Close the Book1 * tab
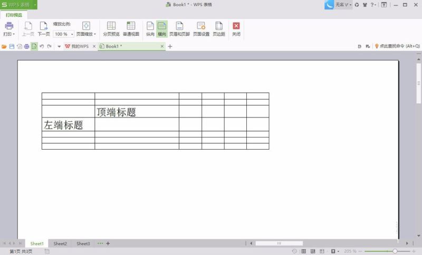 [x=162, y=46]
